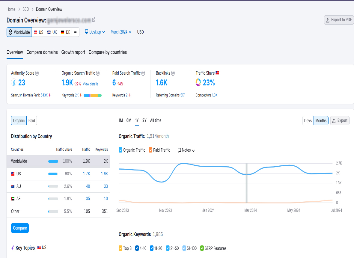Select the All time chart range
Image resolution: width=354 pixels, height=258 pixels.
tap(155, 120)
